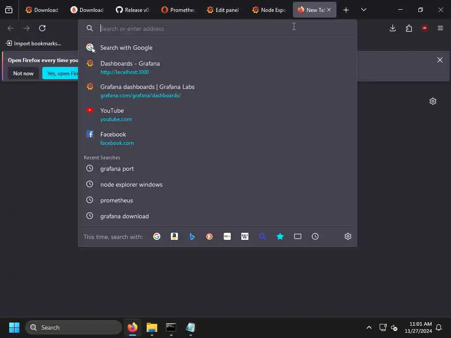Dismiss the Open Firefox notification bar
Screen dimensions: 451x338
coord(440,60)
